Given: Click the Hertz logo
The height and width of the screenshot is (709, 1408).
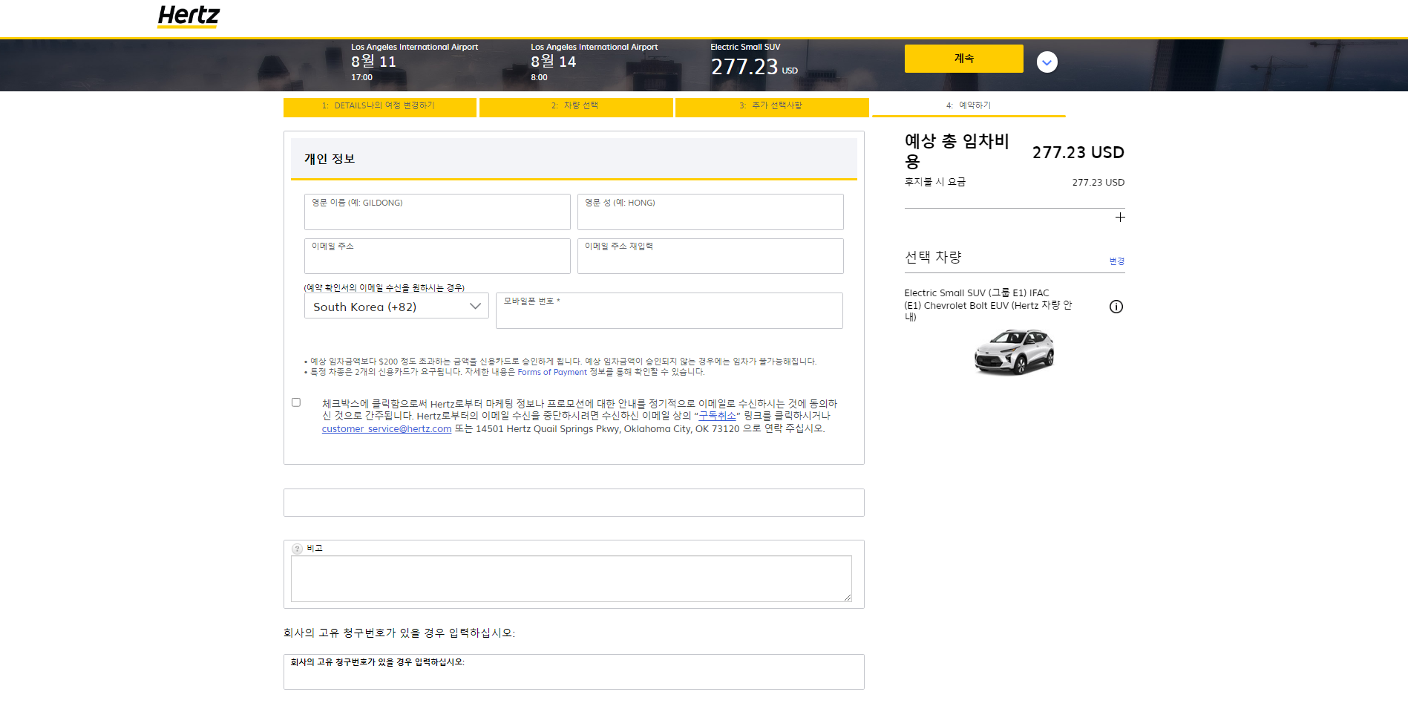Looking at the screenshot, I should click(x=188, y=16).
